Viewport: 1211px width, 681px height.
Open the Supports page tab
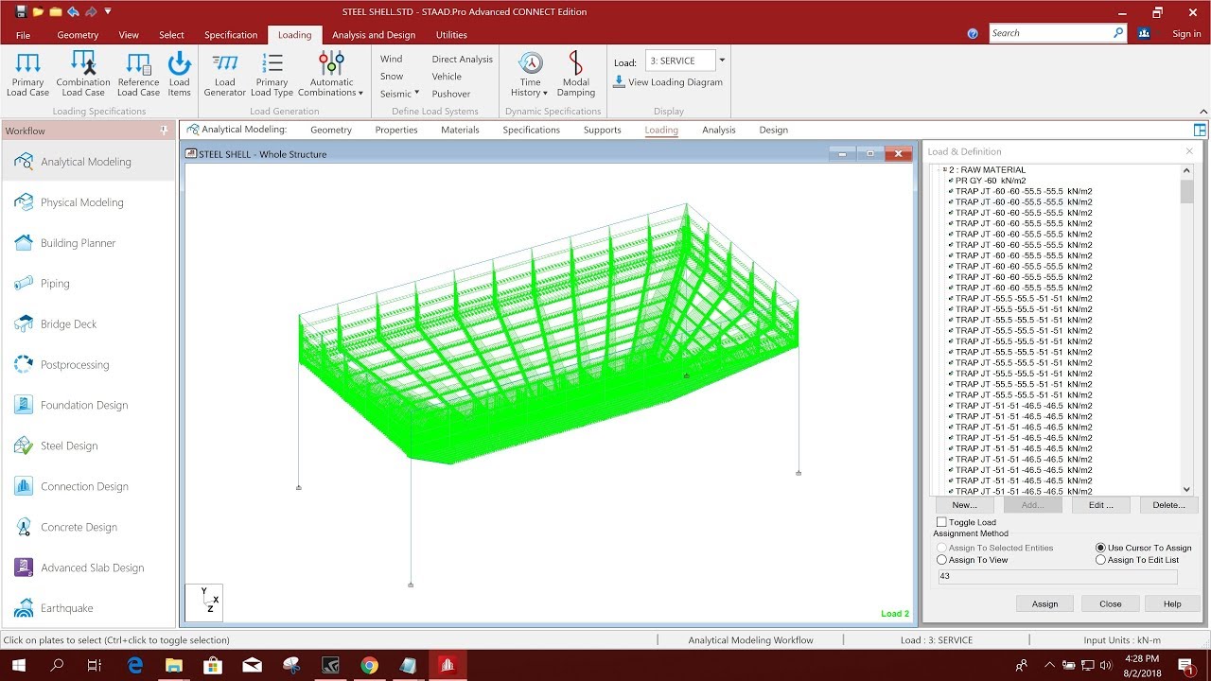(603, 130)
